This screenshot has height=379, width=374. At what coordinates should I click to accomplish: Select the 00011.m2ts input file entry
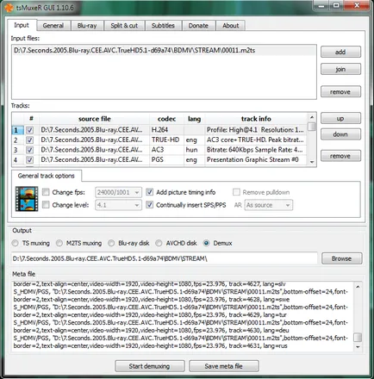tap(164, 51)
